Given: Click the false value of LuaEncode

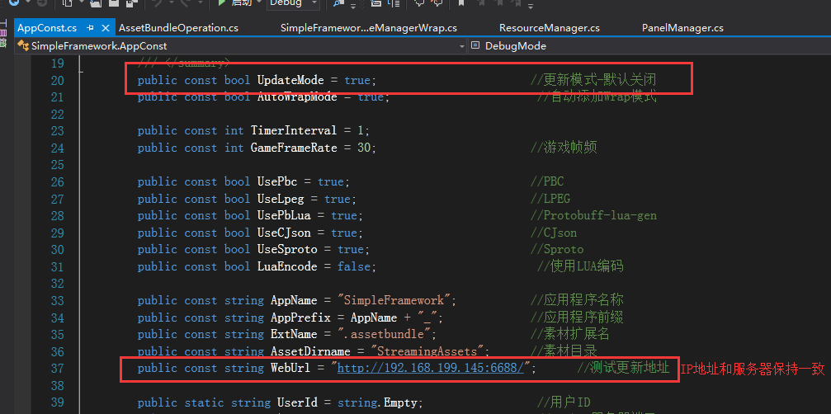Looking at the screenshot, I should coord(353,266).
